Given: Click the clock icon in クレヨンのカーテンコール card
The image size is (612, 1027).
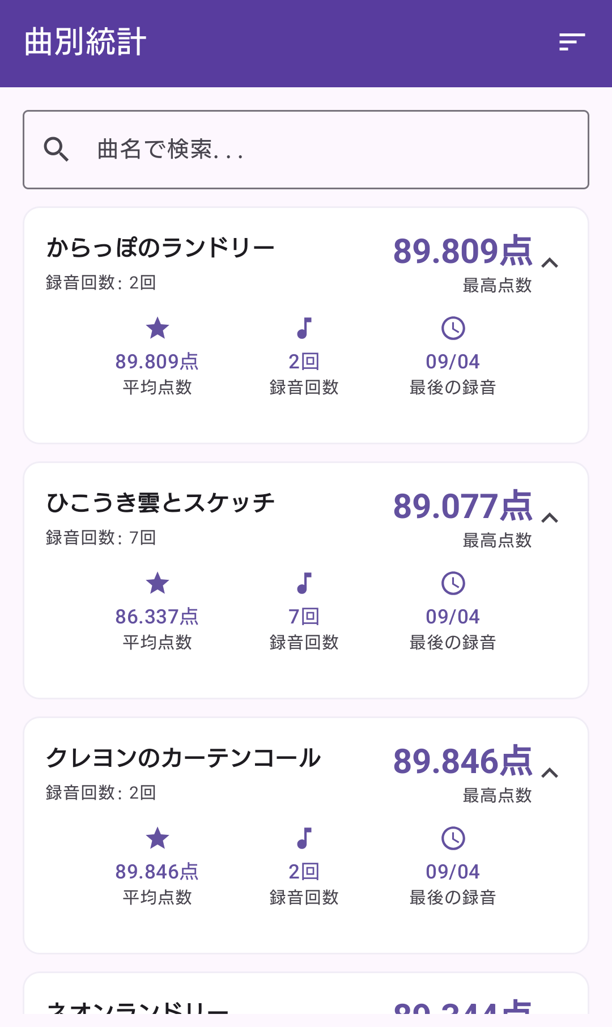Looking at the screenshot, I should (x=453, y=838).
